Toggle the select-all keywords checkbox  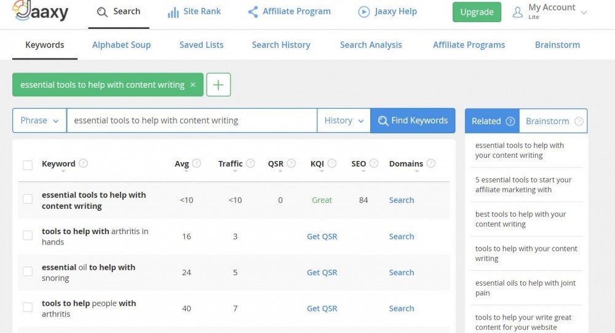pyautogui.click(x=28, y=165)
